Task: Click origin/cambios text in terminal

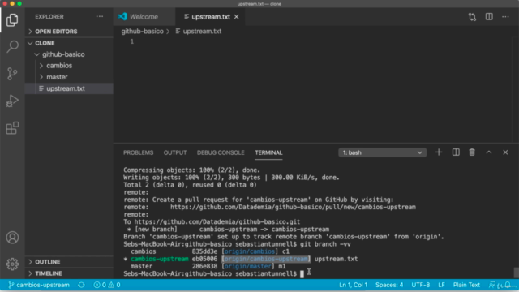Action: [250, 251]
